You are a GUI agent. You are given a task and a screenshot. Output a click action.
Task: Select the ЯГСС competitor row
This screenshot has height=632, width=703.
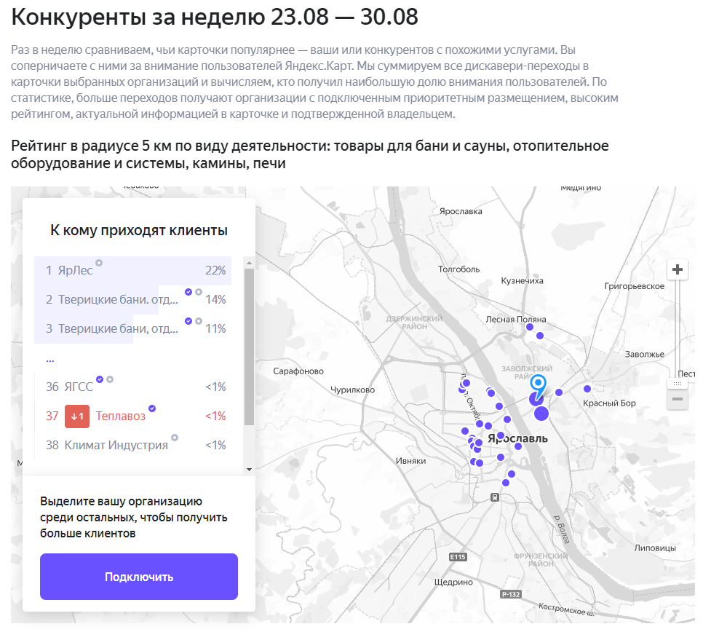pos(133,387)
